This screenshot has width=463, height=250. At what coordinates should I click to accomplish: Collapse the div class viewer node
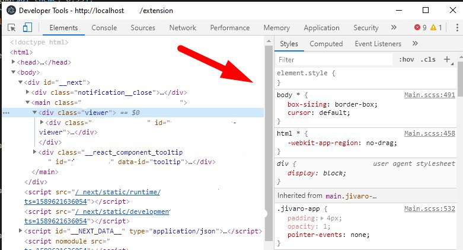pos(34,113)
